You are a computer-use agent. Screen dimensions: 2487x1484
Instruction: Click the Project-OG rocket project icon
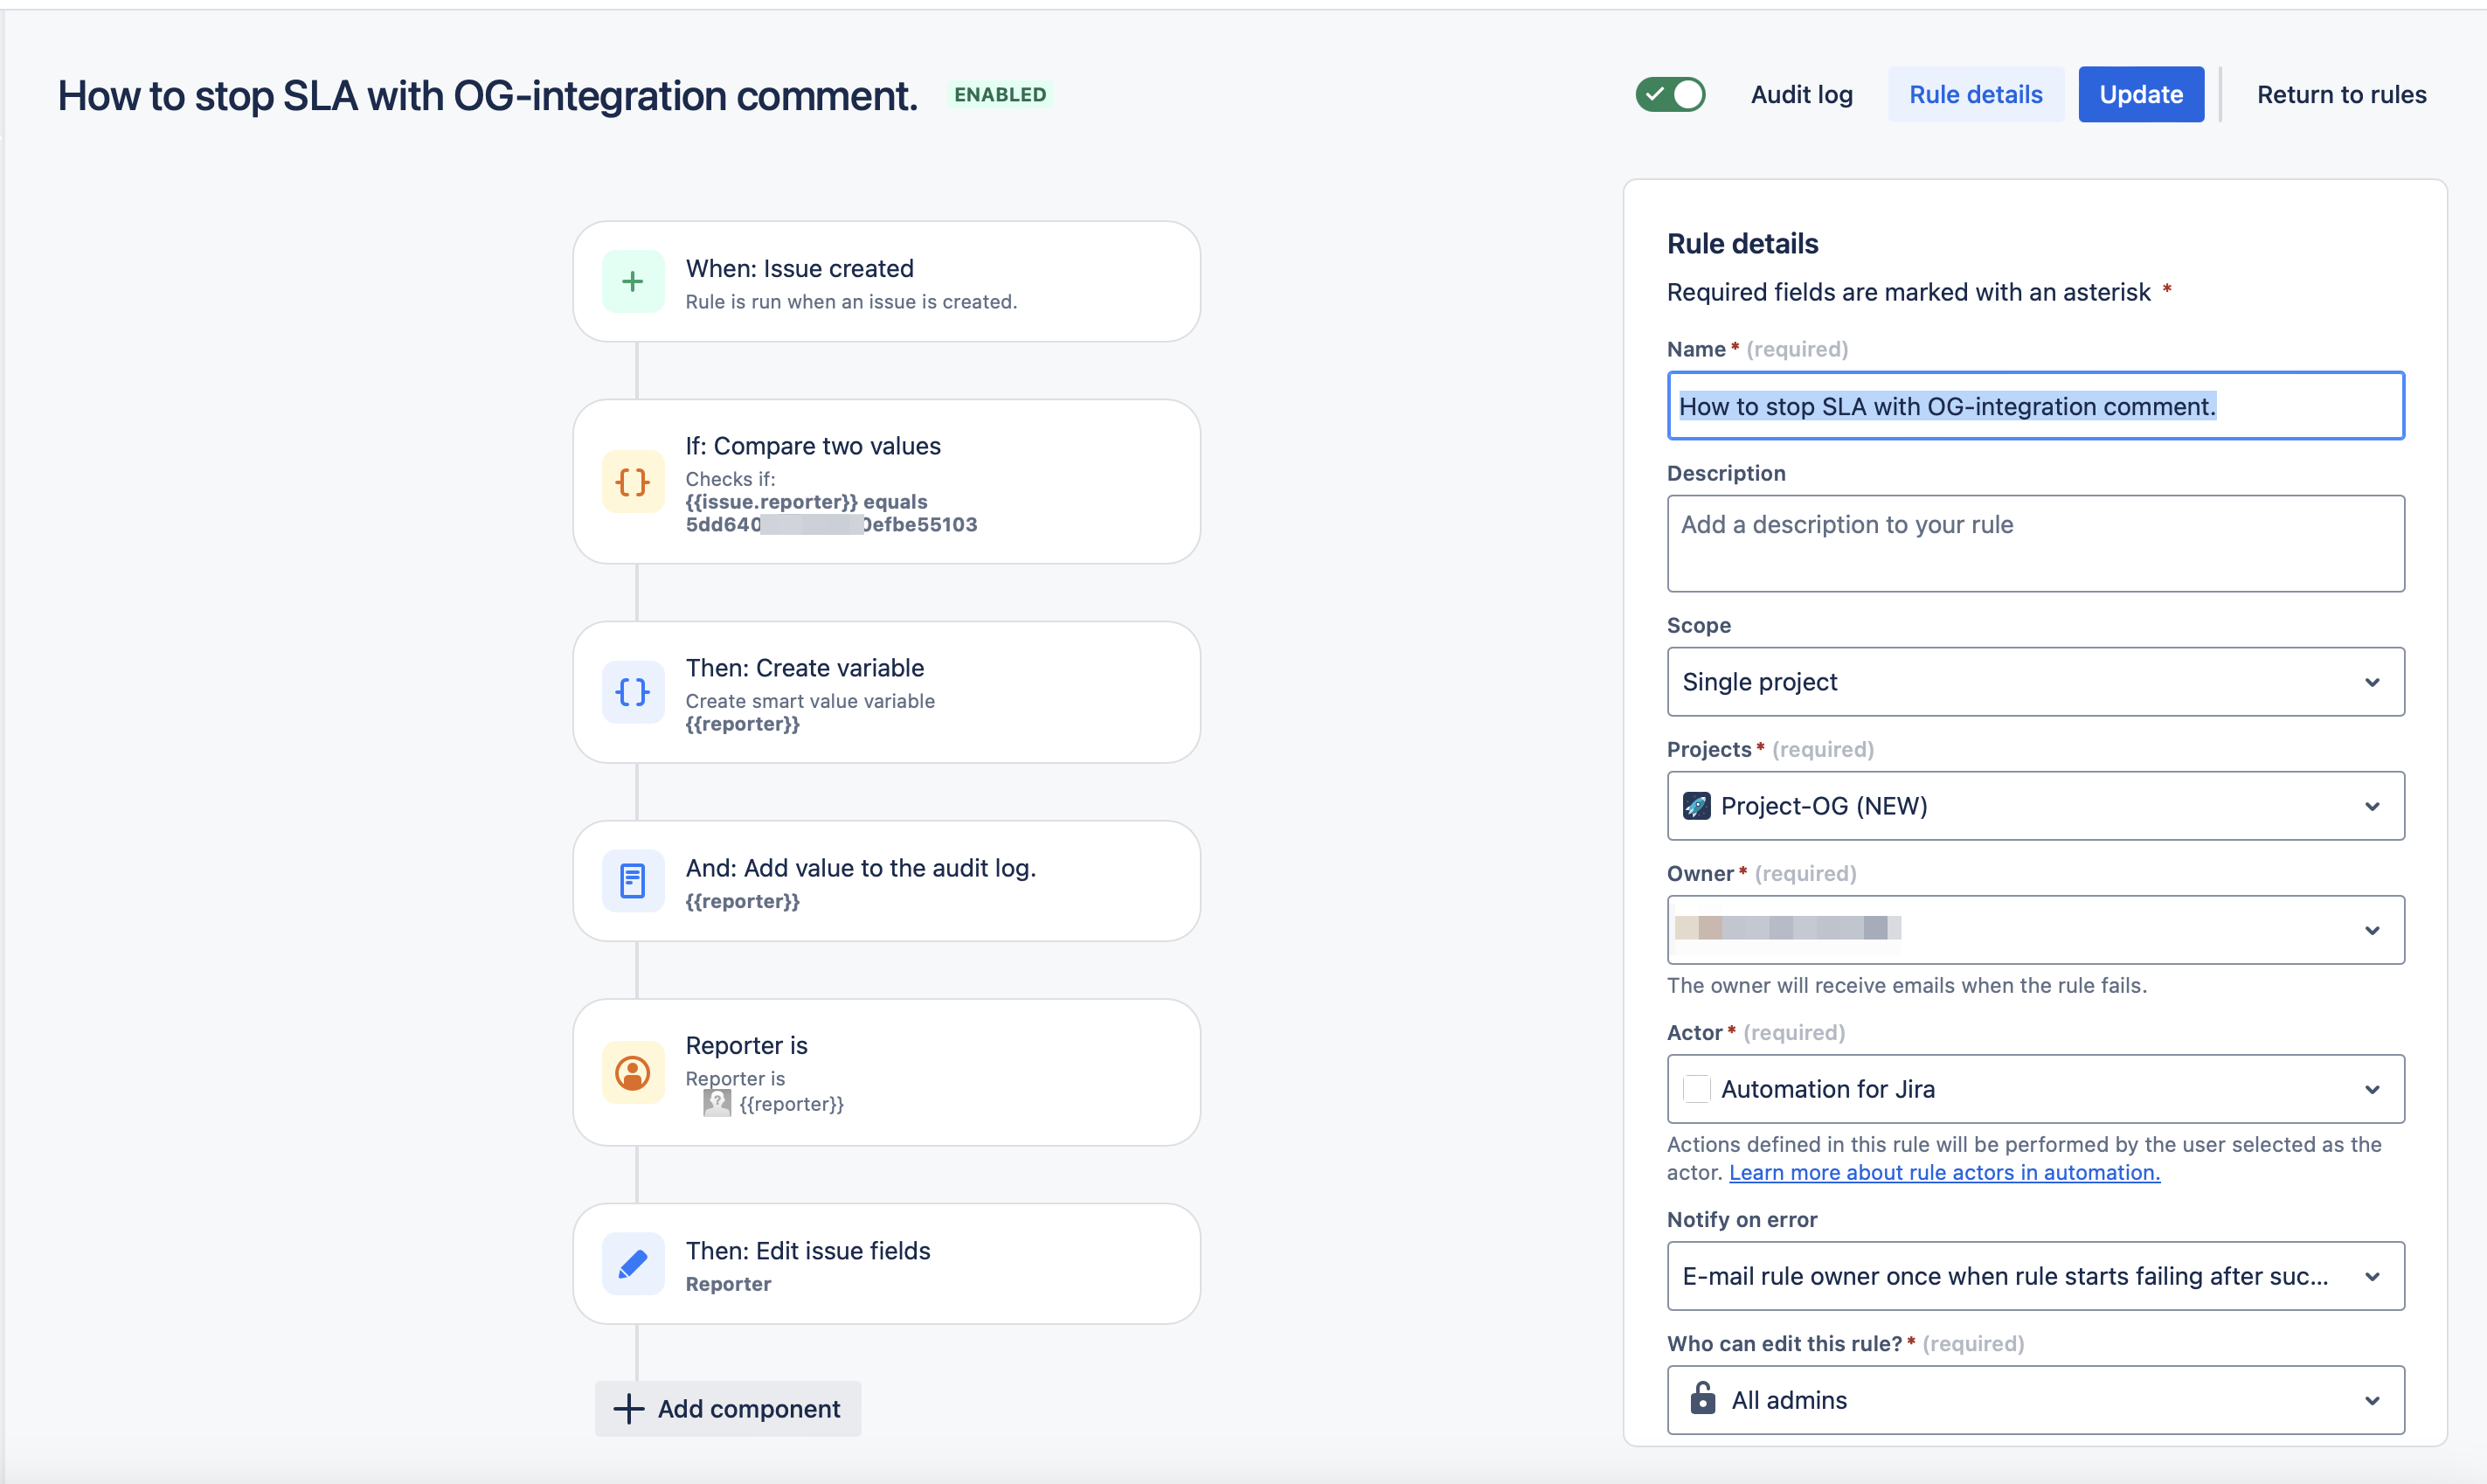click(x=1696, y=806)
